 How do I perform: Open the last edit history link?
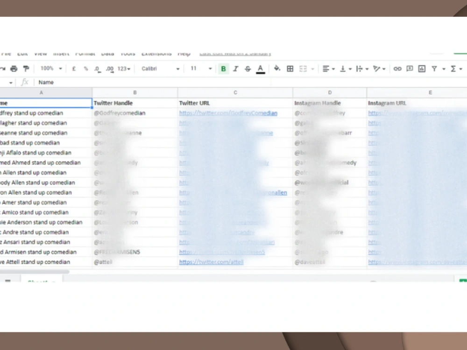pos(235,54)
